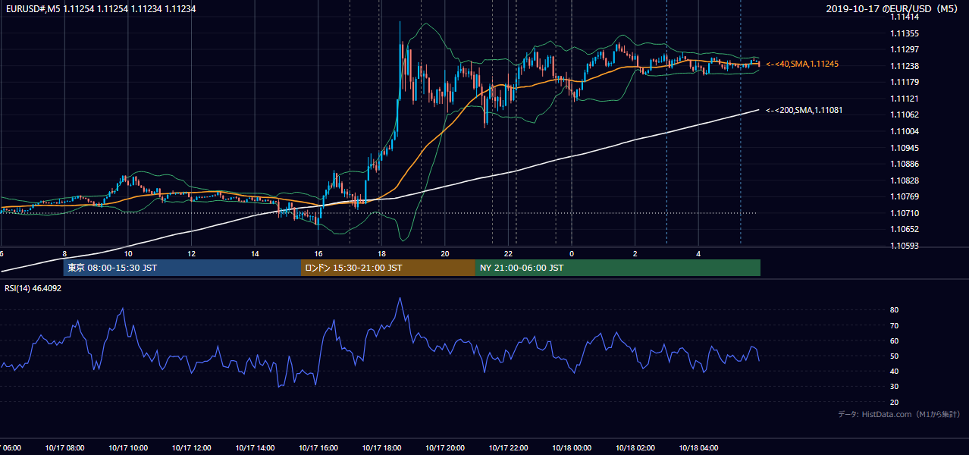
Task: Click price level 1.10828 on the axis
Action: (x=905, y=180)
